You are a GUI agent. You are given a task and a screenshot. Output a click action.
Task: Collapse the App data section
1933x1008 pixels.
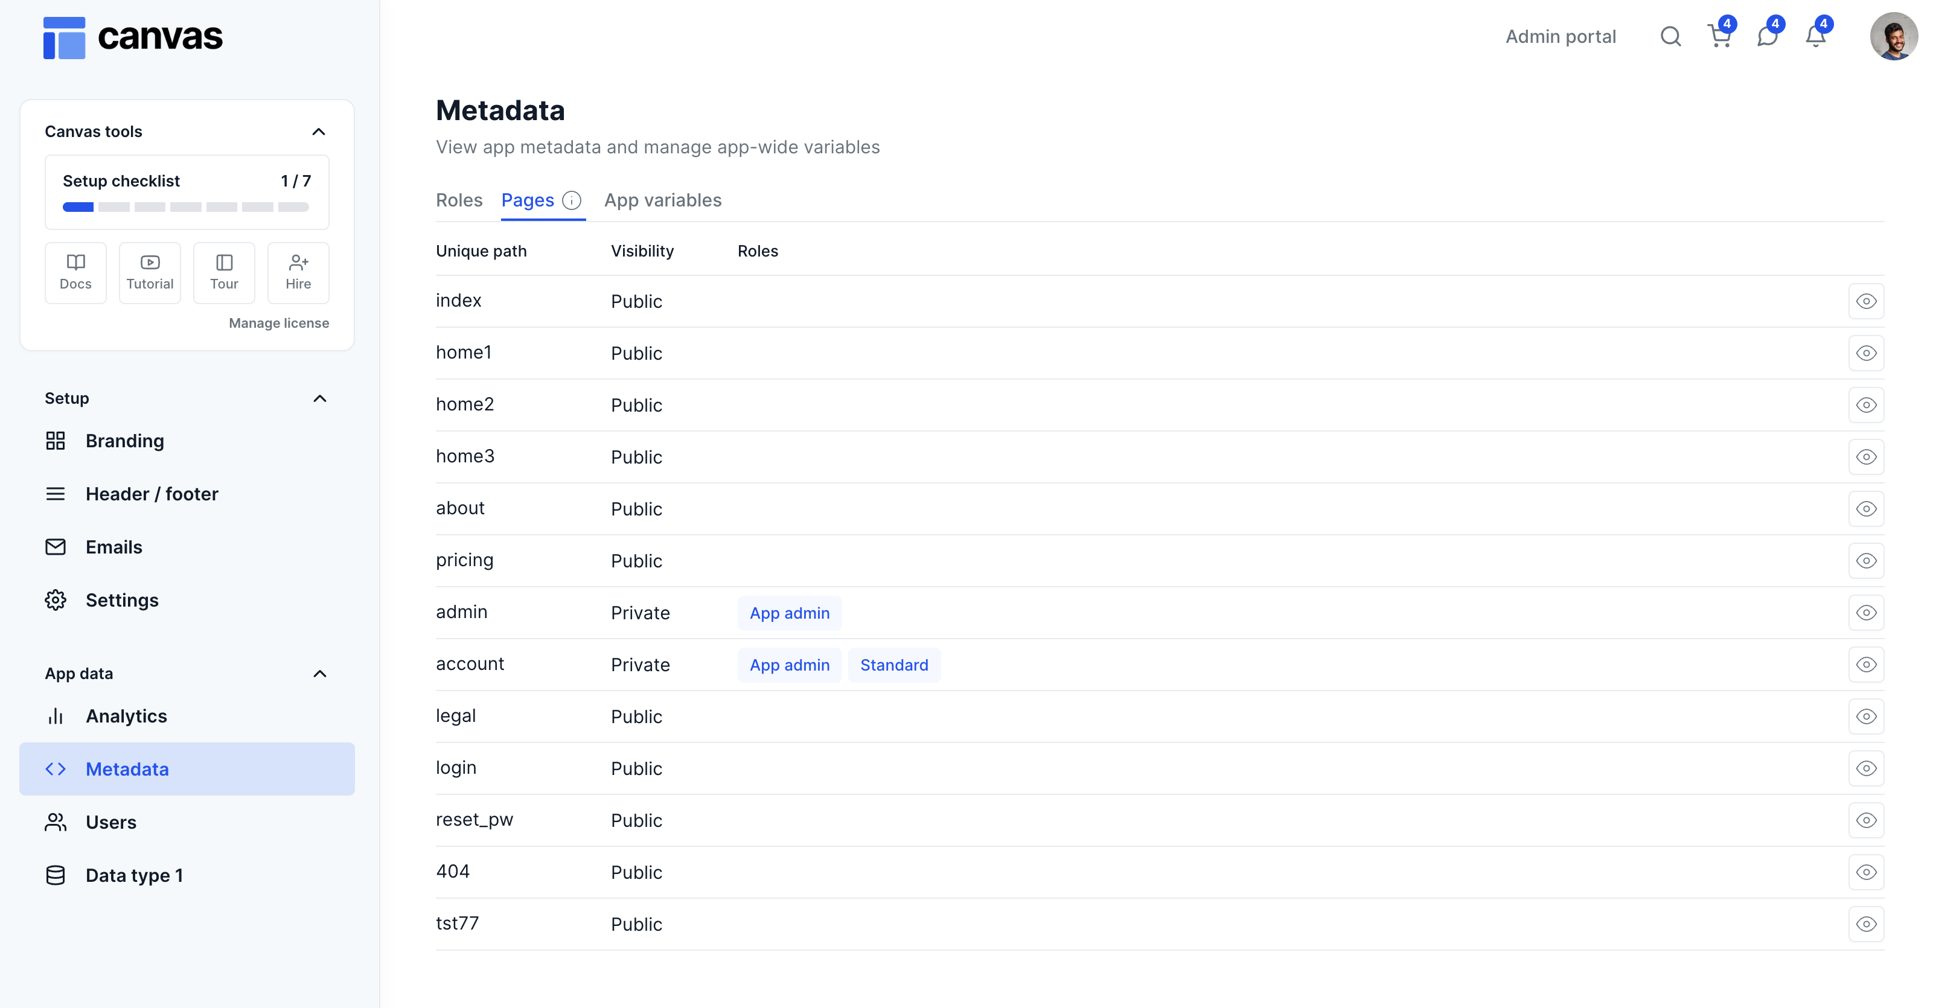(x=320, y=674)
